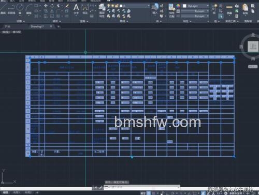Toggle the grid display in status bar
Viewport: 259px width, 195px height.
coord(149,193)
